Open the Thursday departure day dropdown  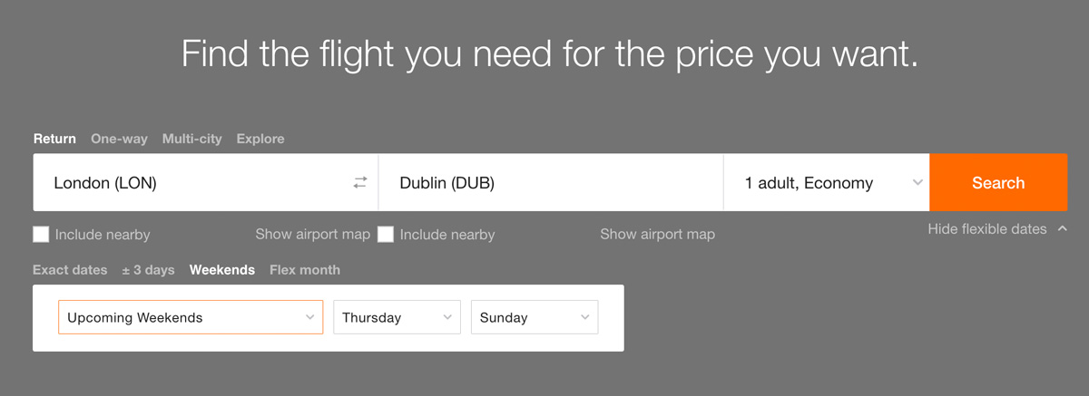pyautogui.click(x=397, y=317)
